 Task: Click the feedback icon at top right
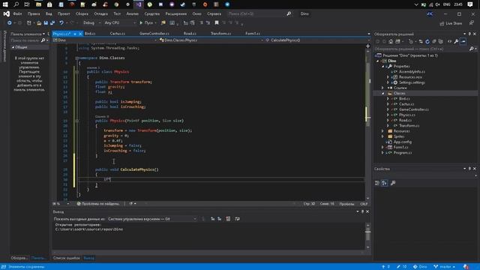pyautogui.click(x=472, y=23)
